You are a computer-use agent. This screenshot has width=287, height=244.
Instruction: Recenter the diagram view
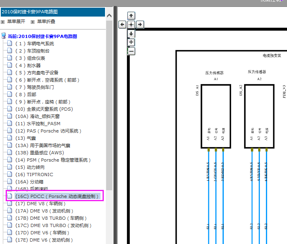coord(131,24)
